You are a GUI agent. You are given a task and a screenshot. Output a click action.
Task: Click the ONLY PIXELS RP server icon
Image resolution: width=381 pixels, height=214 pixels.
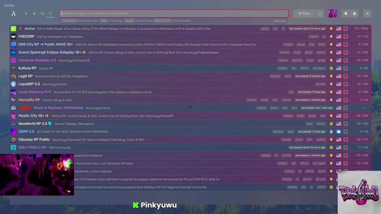pos(13,147)
